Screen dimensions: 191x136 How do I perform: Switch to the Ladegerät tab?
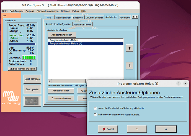pos(78,17)
